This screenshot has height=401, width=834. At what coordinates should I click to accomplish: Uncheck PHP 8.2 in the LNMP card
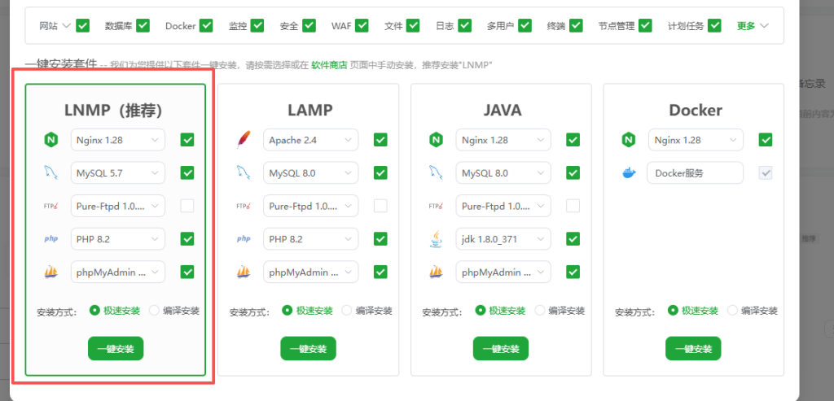187,239
